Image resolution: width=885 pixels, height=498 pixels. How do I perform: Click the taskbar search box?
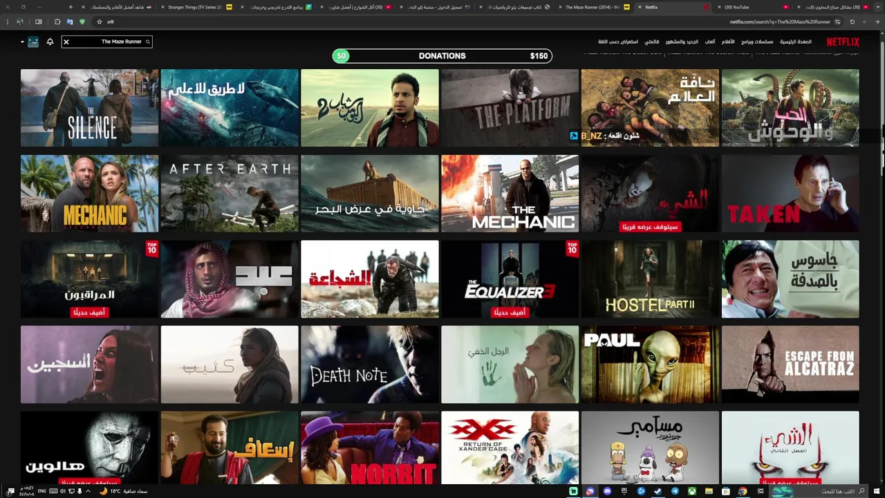pos(818,491)
